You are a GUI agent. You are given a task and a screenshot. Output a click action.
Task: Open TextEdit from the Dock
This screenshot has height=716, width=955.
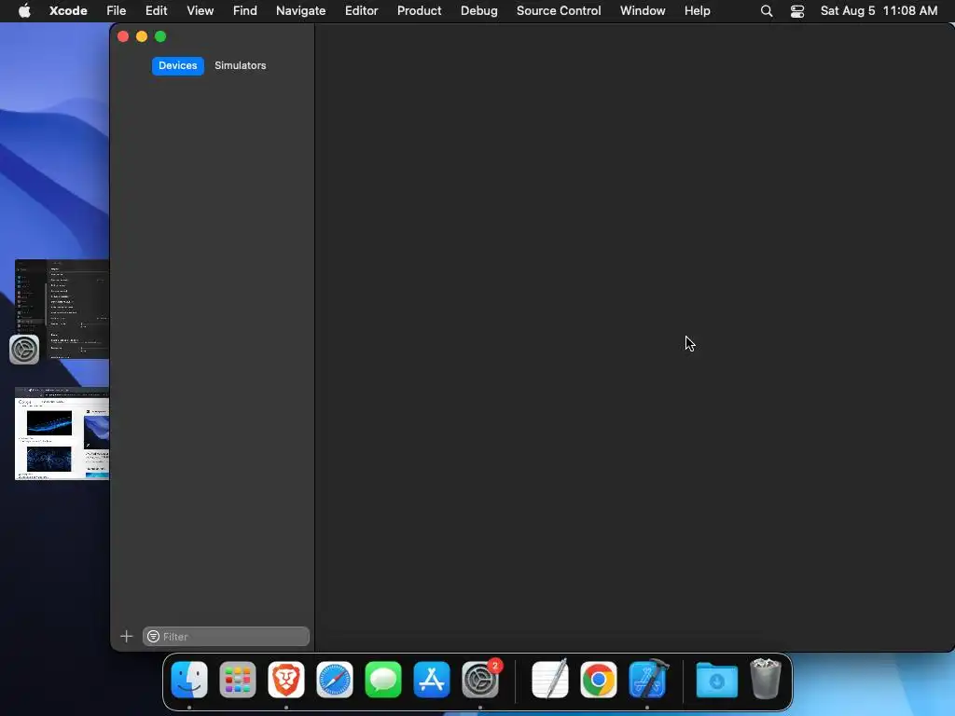point(550,679)
